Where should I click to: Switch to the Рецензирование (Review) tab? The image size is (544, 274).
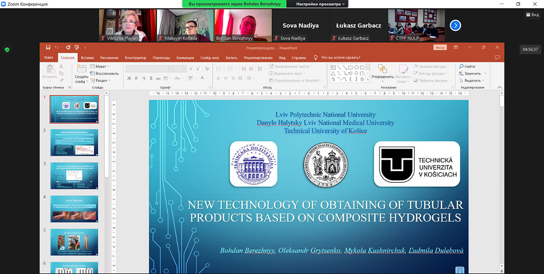pos(258,58)
